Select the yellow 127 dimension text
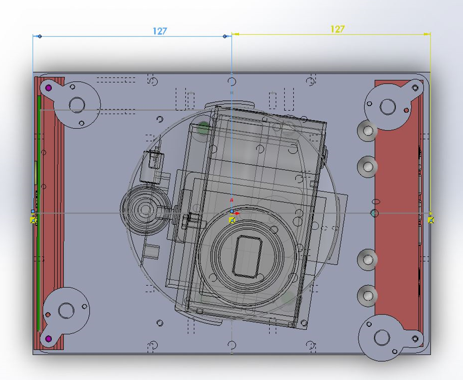Viewport: 463px width, 380px height. point(337,29)
